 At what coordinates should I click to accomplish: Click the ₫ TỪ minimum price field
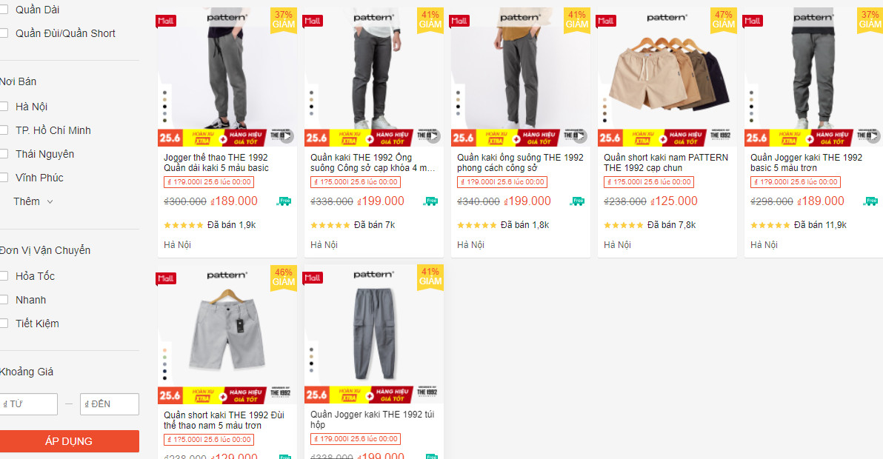point(28,404)
